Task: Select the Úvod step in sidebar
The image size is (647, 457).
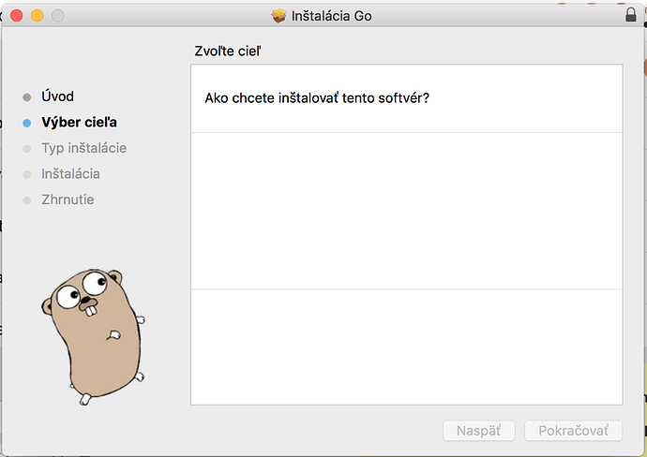Action: click(x=58, y=96)
